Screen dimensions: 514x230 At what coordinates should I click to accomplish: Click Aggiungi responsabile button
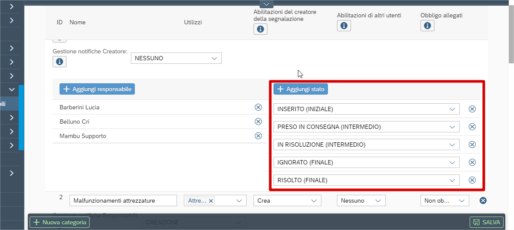click(97, 89)
